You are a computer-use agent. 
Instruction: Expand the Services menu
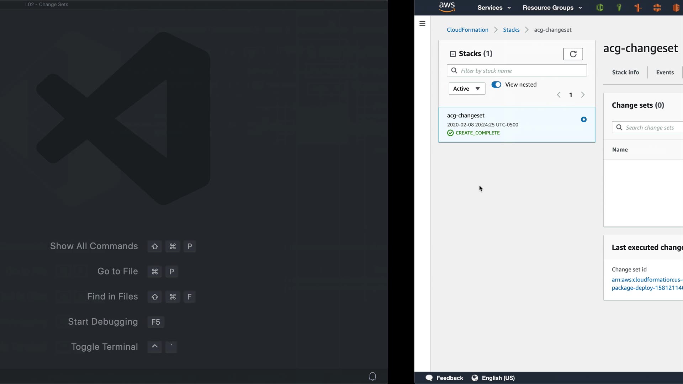(494, 7)
